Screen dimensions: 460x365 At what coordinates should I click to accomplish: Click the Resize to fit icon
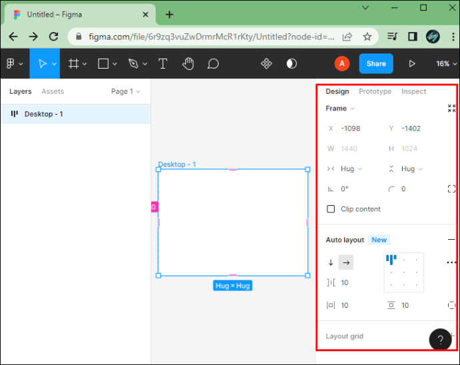click(452, 108)
